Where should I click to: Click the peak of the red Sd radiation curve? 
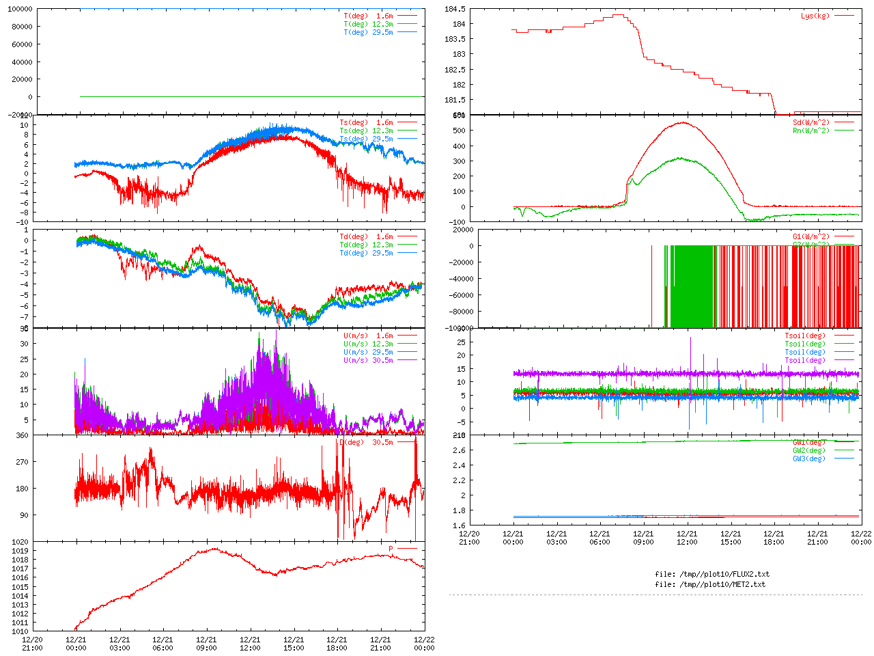(x=683, y=123)
